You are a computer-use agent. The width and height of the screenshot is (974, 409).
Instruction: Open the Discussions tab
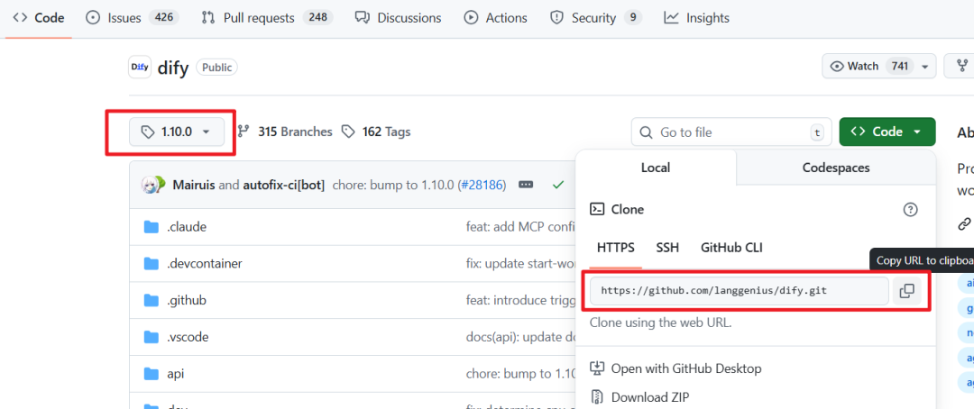coord(399,18)
